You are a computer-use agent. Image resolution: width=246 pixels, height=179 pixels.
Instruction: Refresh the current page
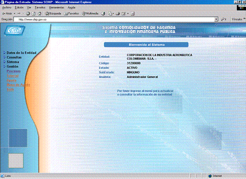click(33, 14)
